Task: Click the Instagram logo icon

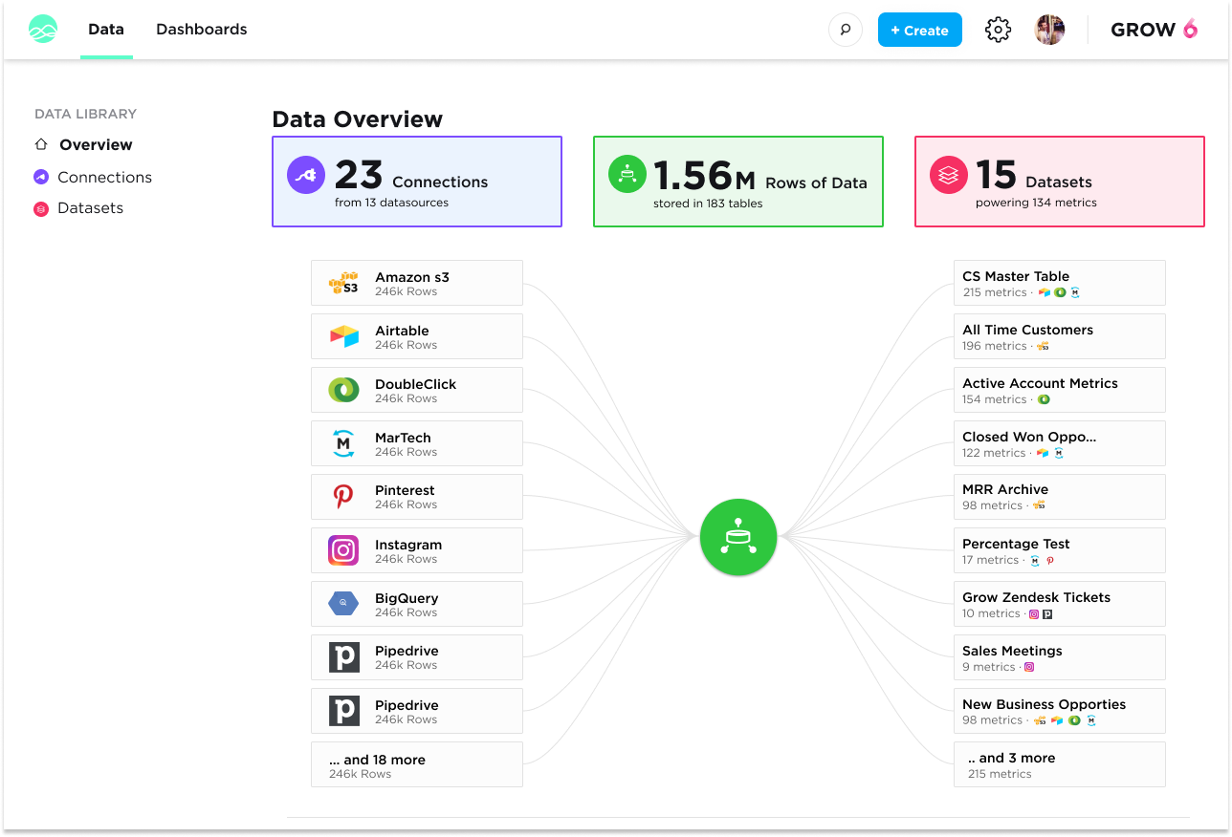Action: pyautogui.click(x=343, y=550)
